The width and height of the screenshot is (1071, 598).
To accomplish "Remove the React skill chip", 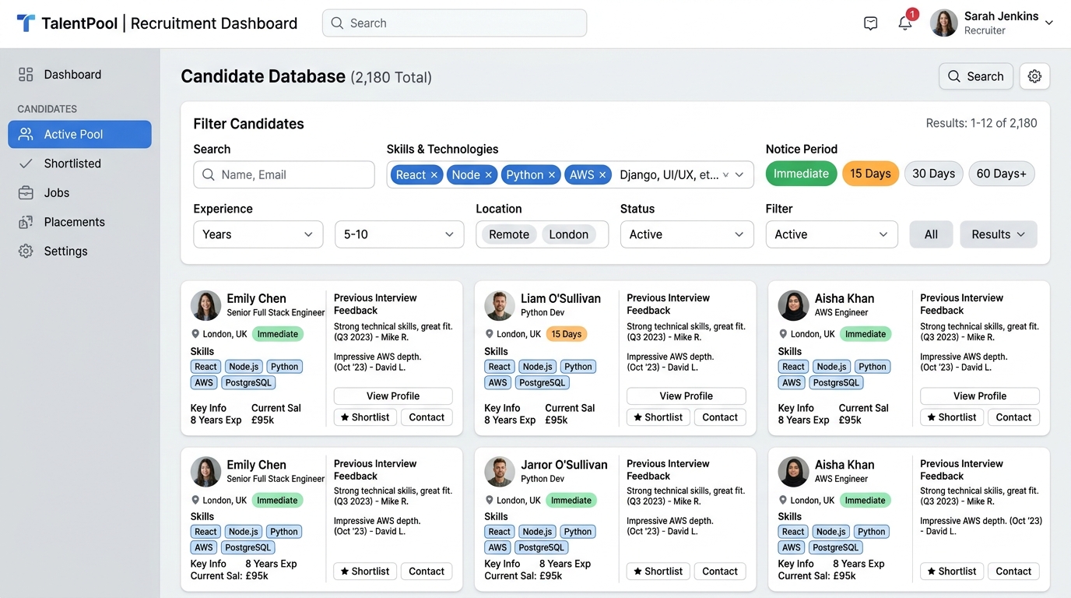I will click(434, 174).
